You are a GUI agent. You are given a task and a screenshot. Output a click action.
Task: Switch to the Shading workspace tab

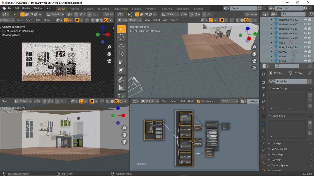pos(136,9)
